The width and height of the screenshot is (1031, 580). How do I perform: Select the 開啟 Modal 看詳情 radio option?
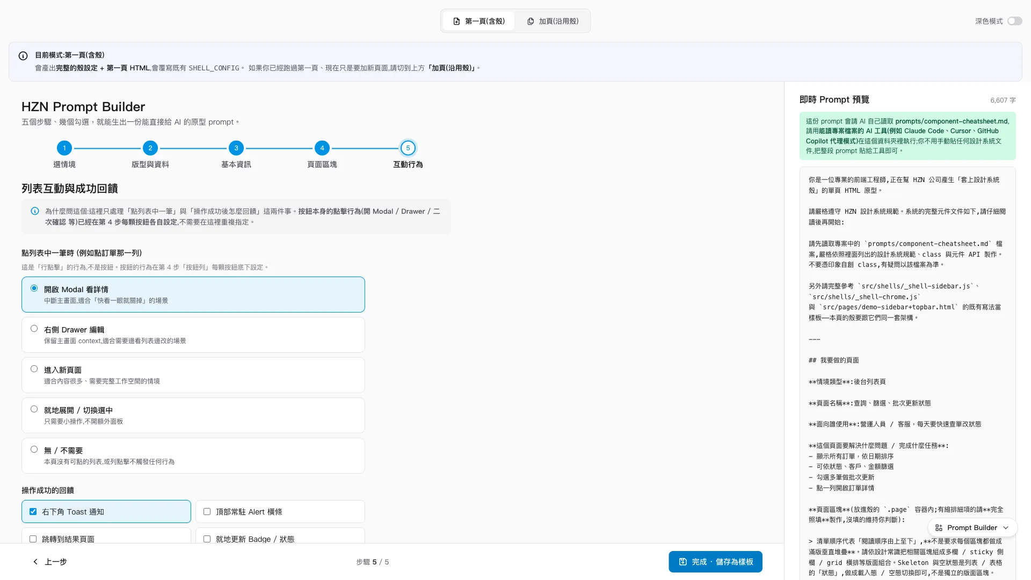pyautogui.click(x=193, y=294)
